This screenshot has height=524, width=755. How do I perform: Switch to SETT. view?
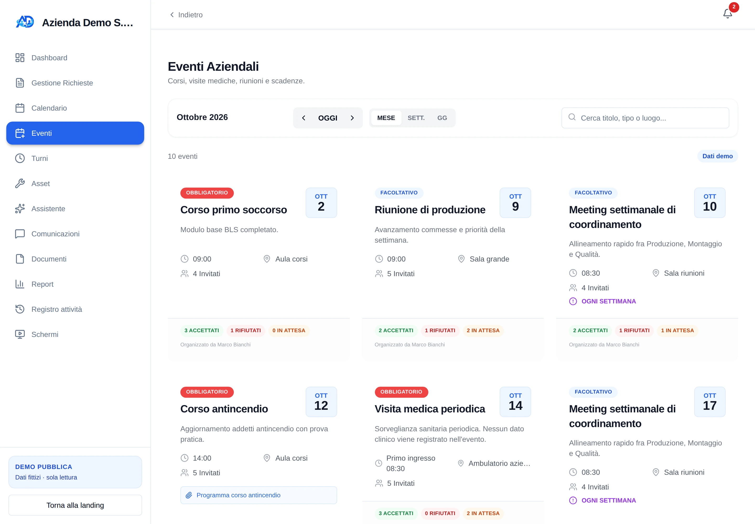[416, 118]
